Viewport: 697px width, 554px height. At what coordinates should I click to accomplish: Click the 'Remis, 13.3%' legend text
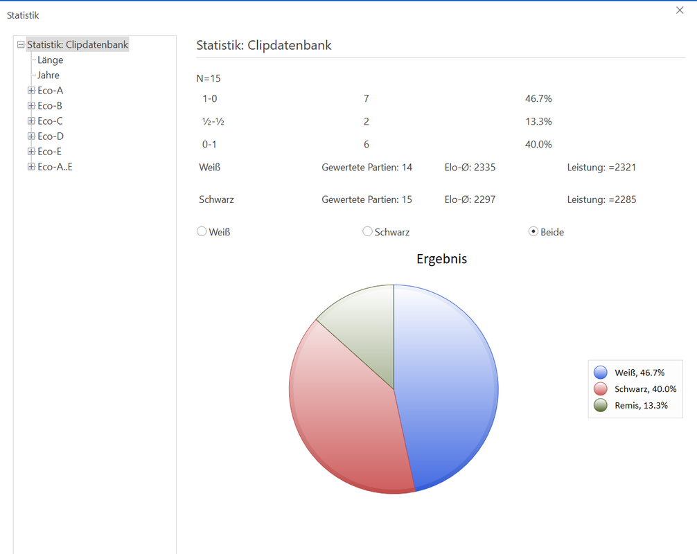[x=641, y=405]
